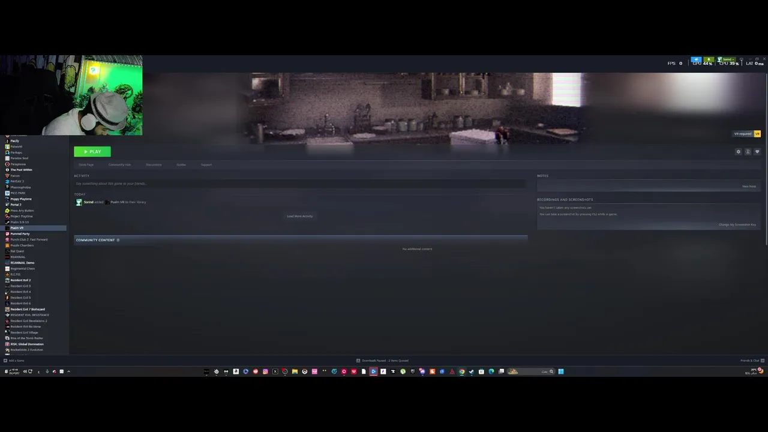Viewport: 768px width, 432px height.
Task: Select Press Any Button in the library
Action: tap(22, 211)
